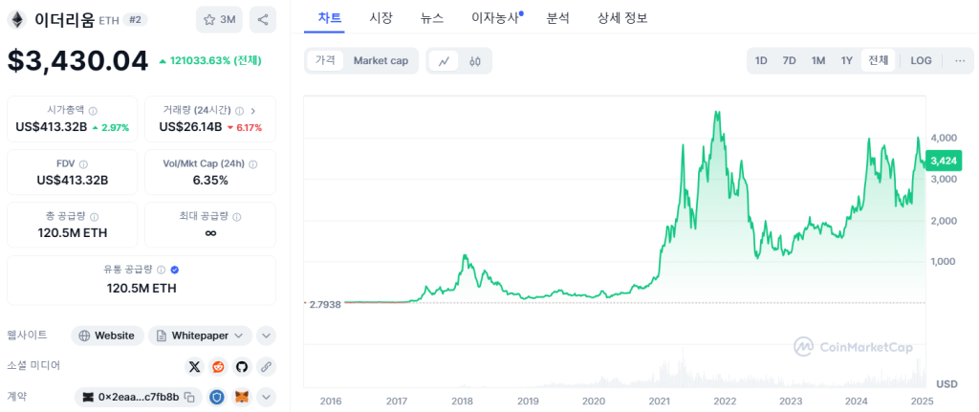This screenshot has height=412, width=979.
Task: Expand more website links chevron
Action: coord(266,336)
